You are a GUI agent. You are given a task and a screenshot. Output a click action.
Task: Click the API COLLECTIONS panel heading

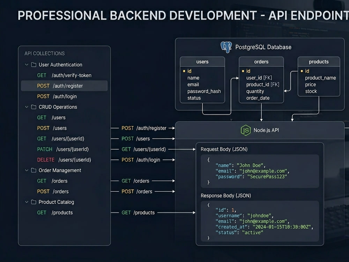[45, 53]
